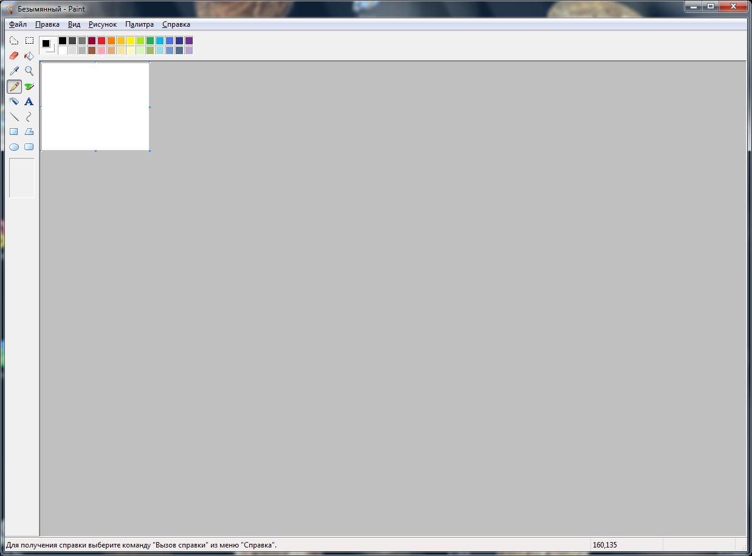Pick the straight Line tool
The height and width of the screenshot is (556, 752).
click(14, 117)
